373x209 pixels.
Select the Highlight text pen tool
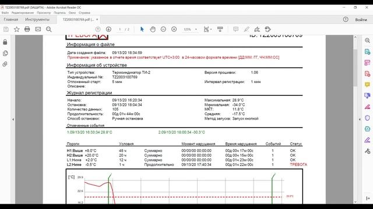point(247,29)
